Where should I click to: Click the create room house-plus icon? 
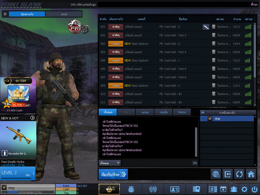point(251,174)
